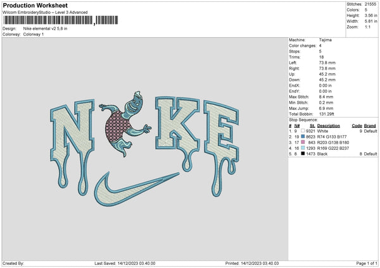Click the Zoom value 1:1
Screen dimensions: 380x268
pos(367,27)
